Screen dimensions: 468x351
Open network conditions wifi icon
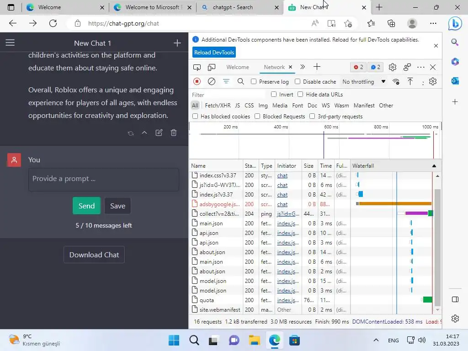tap(396, 81)
